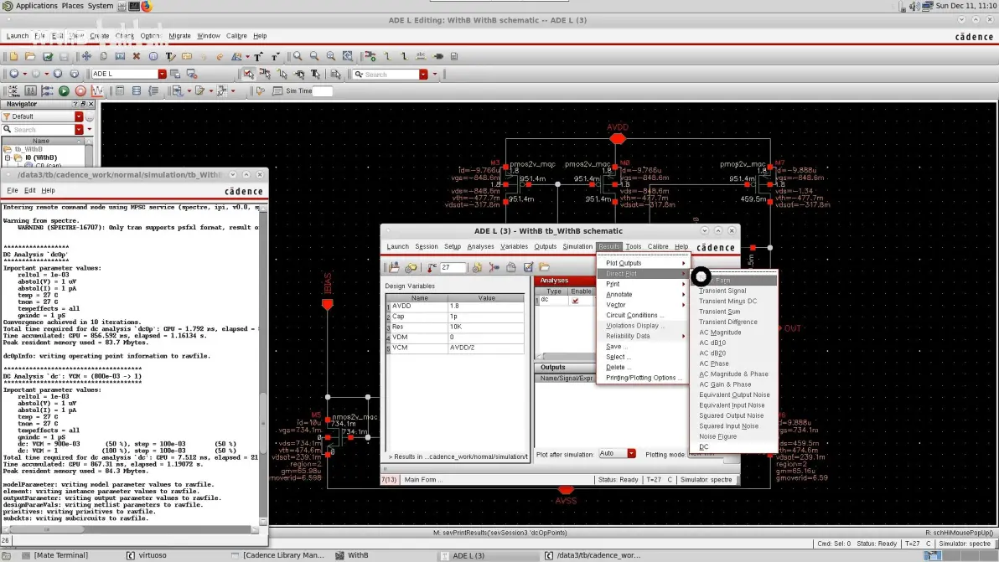Open Print submenu in Results menu

coord(644,284)
